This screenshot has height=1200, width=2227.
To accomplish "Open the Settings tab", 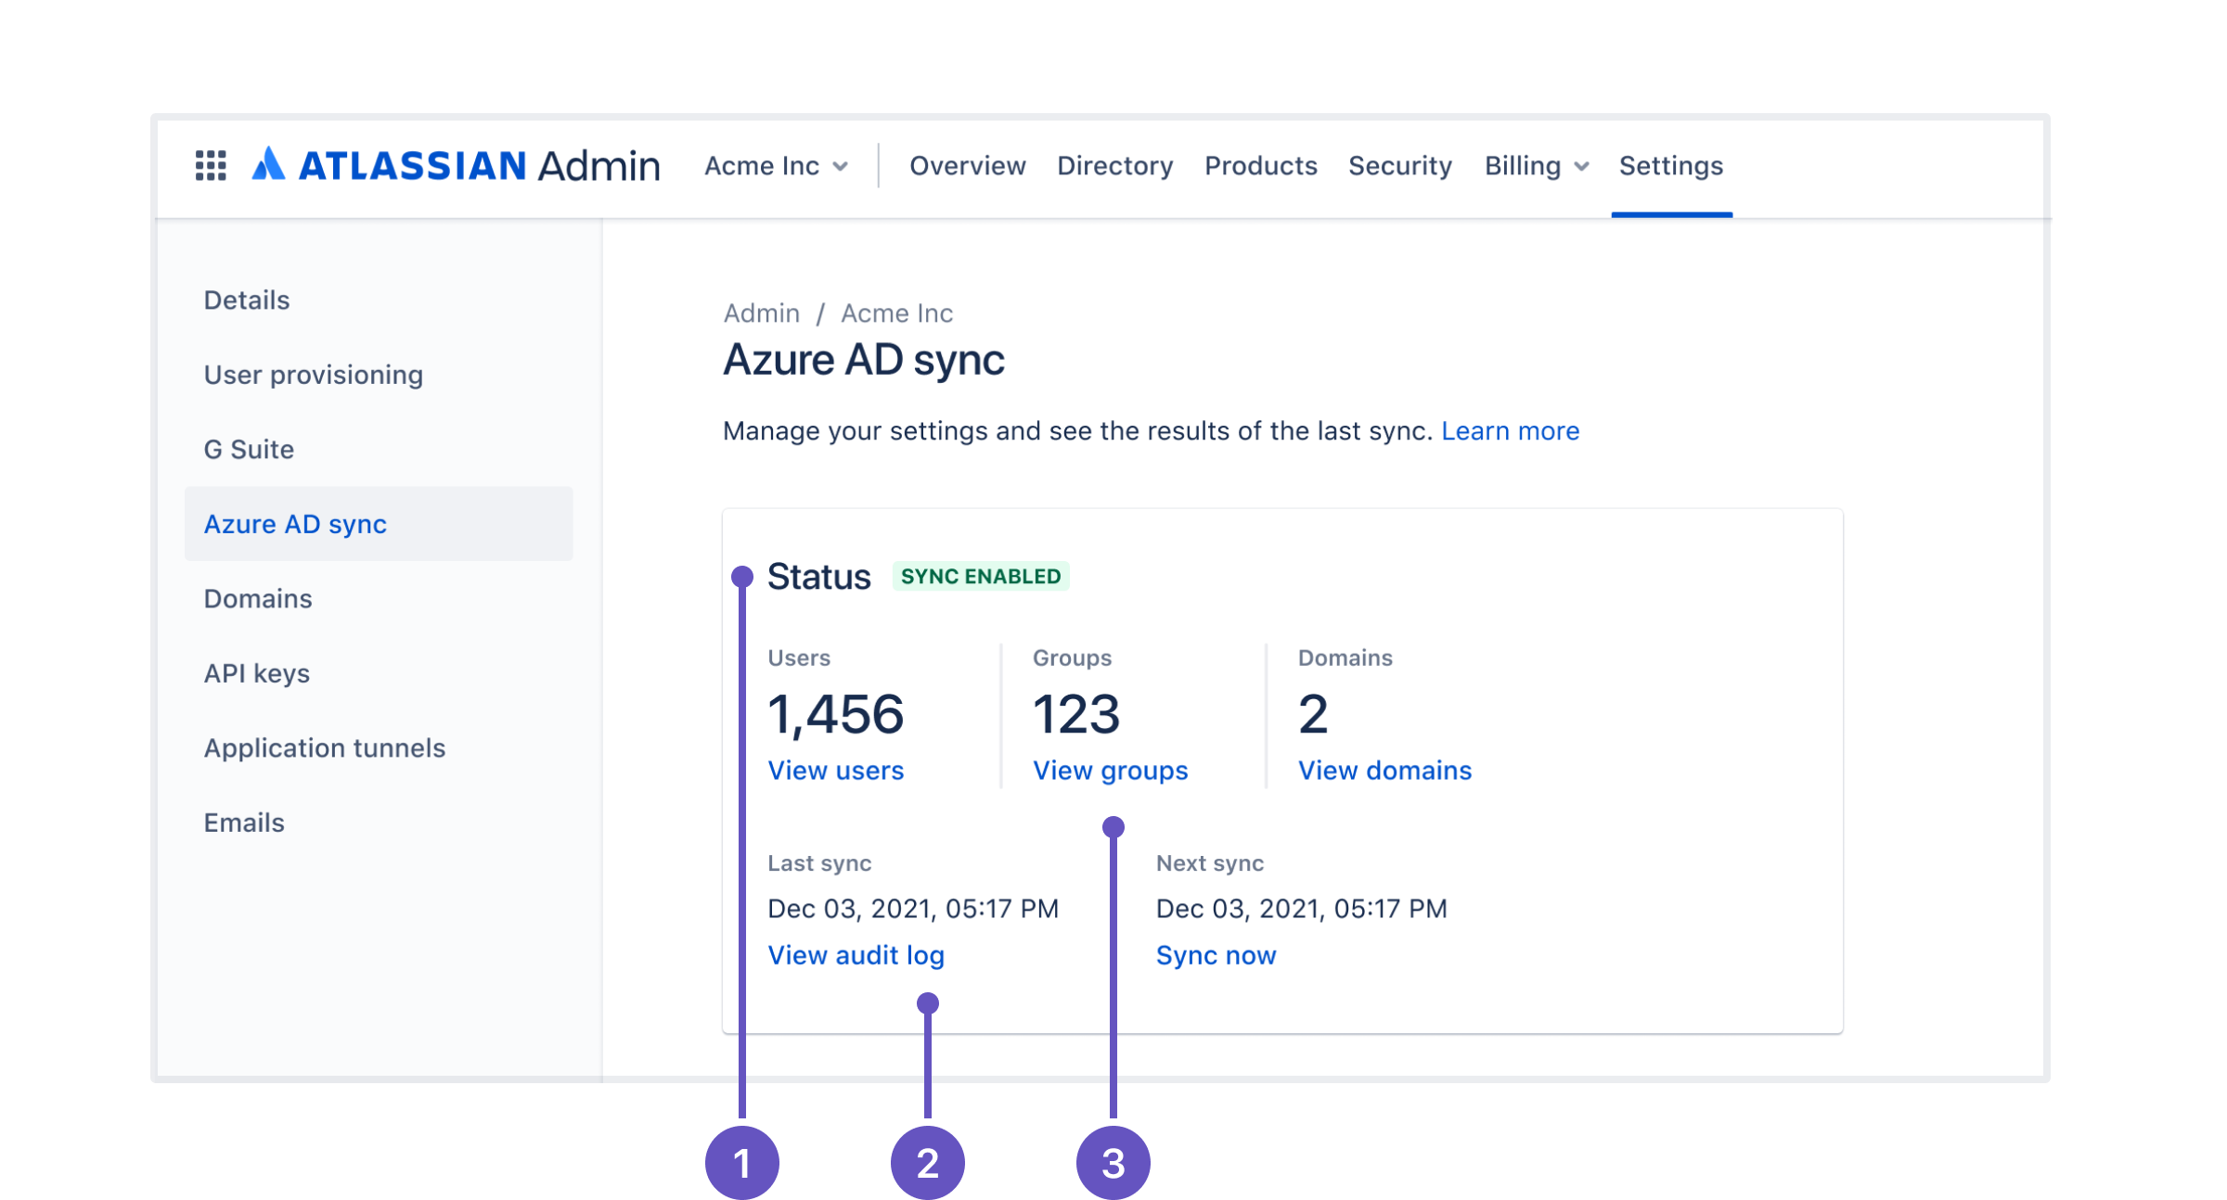I will pyautogui.click(x=1670, y=166).
